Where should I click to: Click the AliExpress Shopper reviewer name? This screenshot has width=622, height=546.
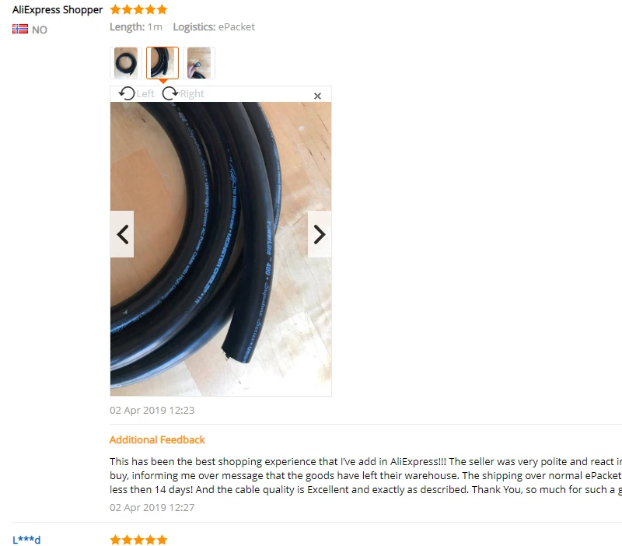pos(58,9)
